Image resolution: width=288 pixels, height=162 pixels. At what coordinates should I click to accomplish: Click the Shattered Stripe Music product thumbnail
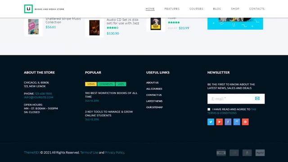pyautogui.click(x=33, y=27)
